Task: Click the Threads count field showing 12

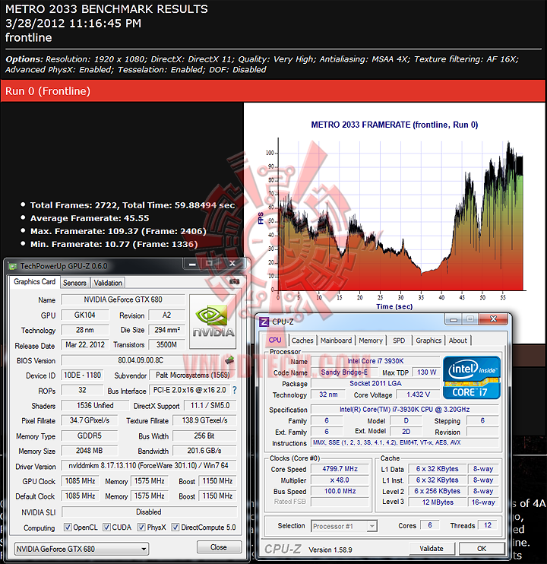Action: coord(488,525)
